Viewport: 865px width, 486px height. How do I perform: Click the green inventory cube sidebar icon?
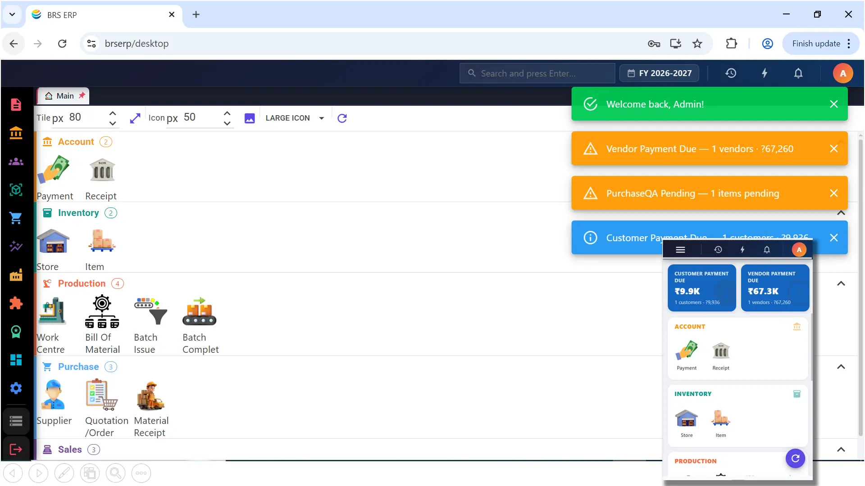pyautogui.click(x=16, y=189)
